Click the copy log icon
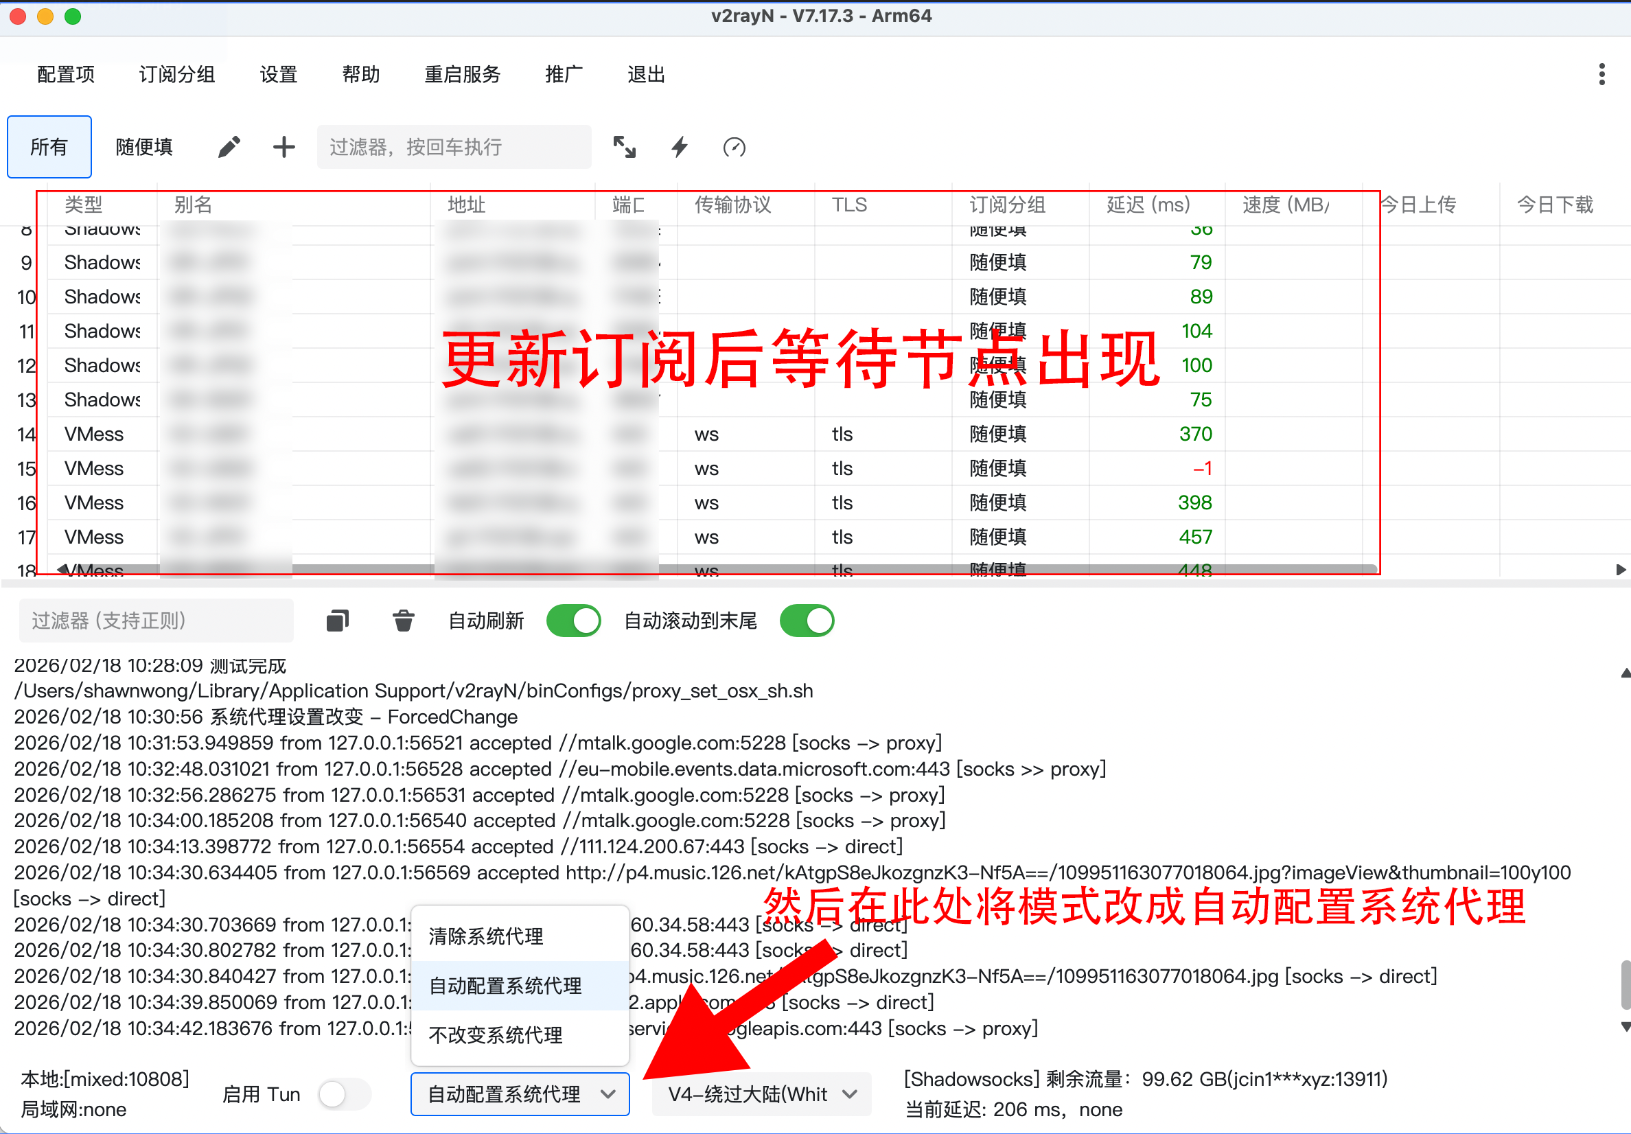This screenshot has width=1631, height=1134. point(338,621)
